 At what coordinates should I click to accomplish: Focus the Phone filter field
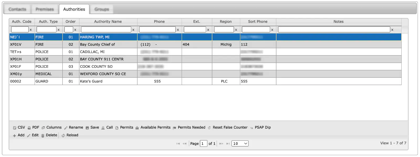point(157,29)
